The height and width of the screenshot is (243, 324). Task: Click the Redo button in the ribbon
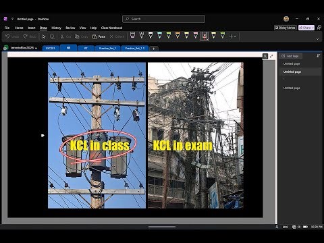pos(30,36)
